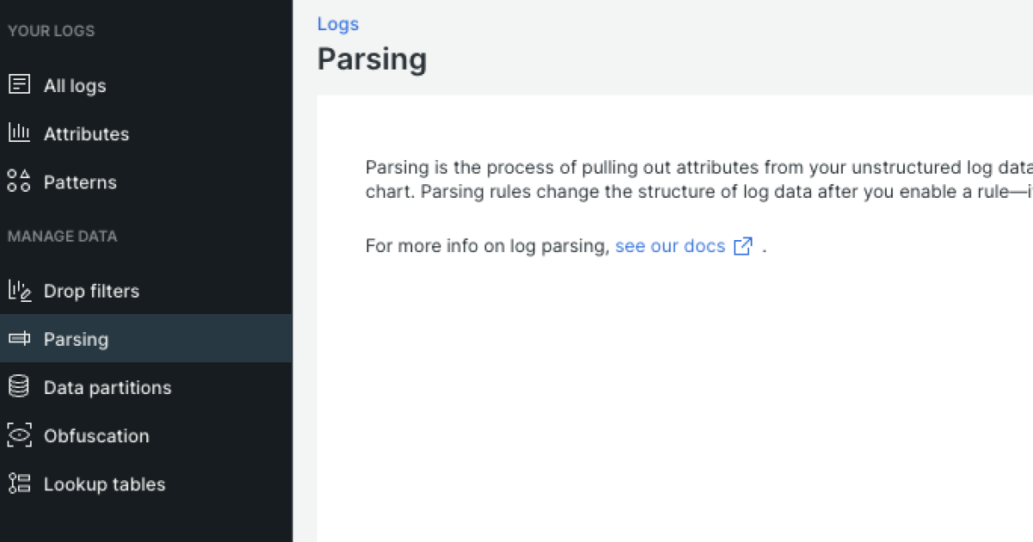
Task: Open the All logs view
Action: [75, 85]
